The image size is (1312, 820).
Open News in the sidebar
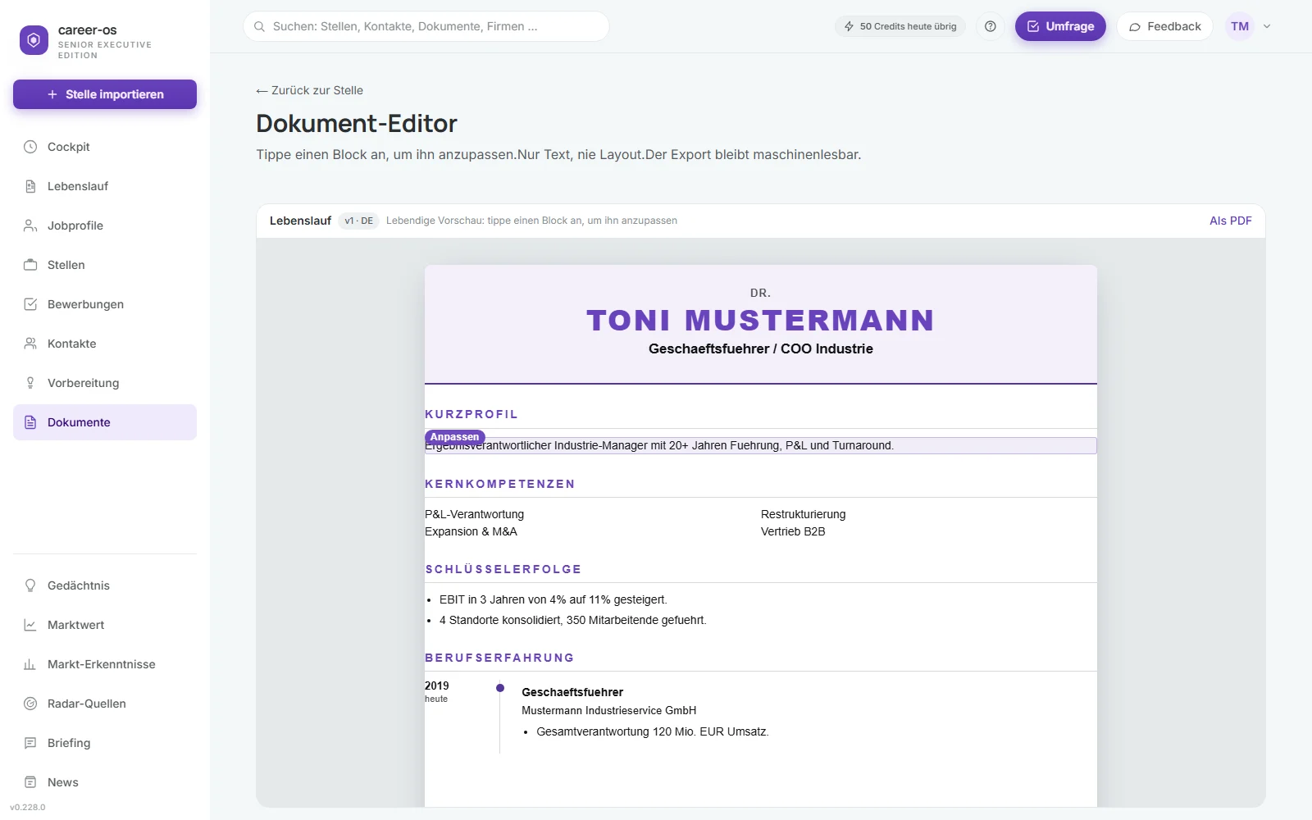(105, 782)
